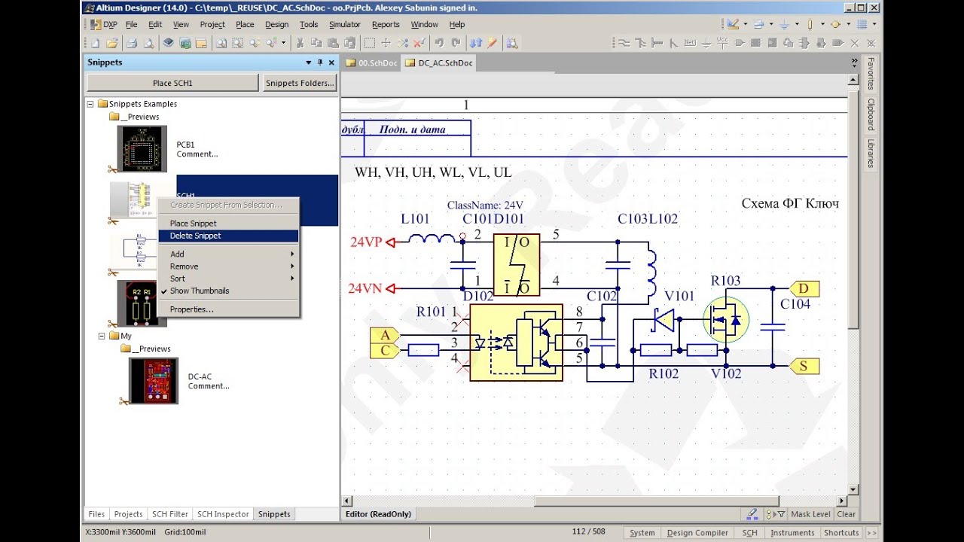Click the Print icon in toolbar
Viewport: 964px width, 542px height.
pos(132,43)
